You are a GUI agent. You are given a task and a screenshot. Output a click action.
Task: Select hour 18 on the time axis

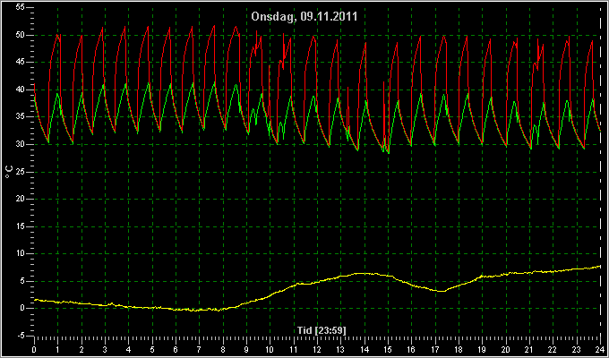click(459, 349)
